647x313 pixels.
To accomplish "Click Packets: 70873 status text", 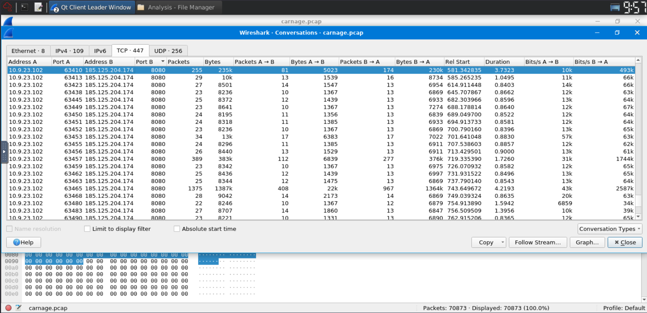I will coord(486,308).
